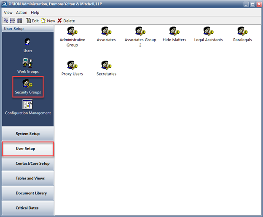Click the Delete toolbar button
The height and width of the screenshot is (217, 263).
[x=66, y=21]
